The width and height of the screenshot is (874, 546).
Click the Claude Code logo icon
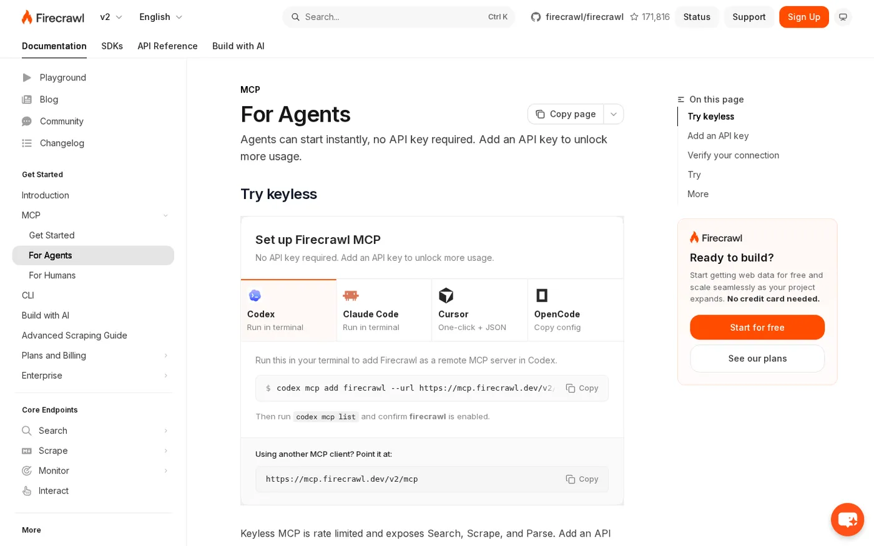click(x=351, y=295)
